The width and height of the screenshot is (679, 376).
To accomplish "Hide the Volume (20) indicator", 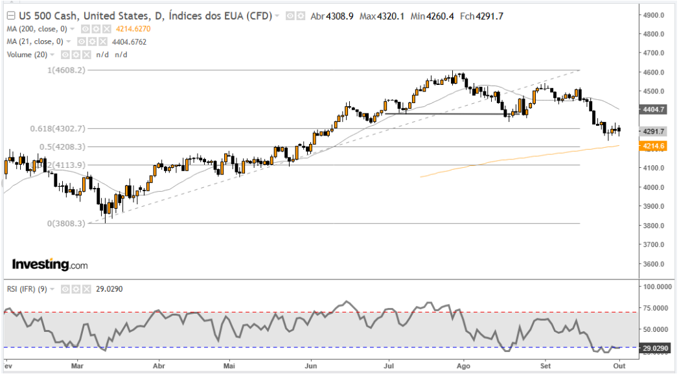I will [x=67, y=55].
